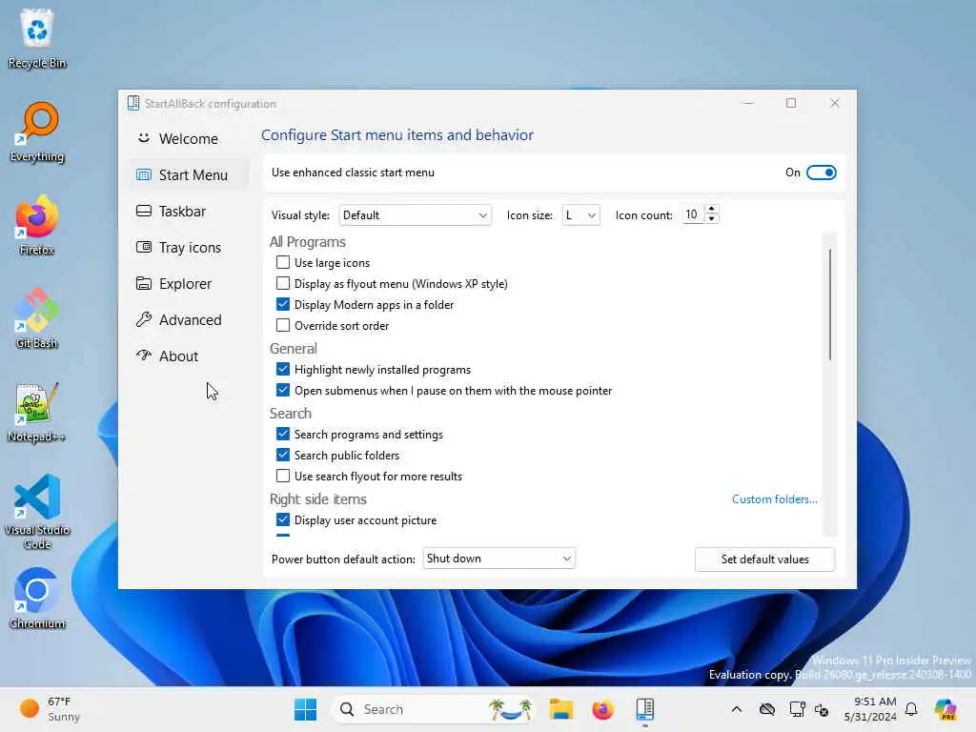The height and width of the screenshot is (732, 976).
Task: Select the Visual Studio Code desktop shortcut
Action: [x=37, y=512]
